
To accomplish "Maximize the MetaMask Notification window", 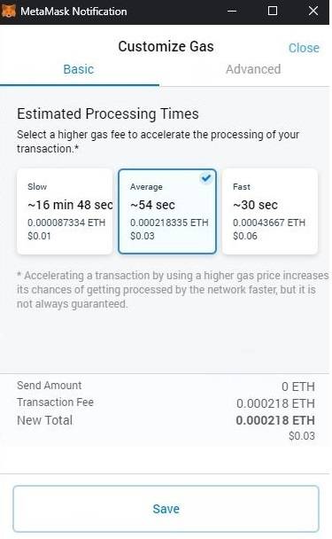I will (273, 11).
